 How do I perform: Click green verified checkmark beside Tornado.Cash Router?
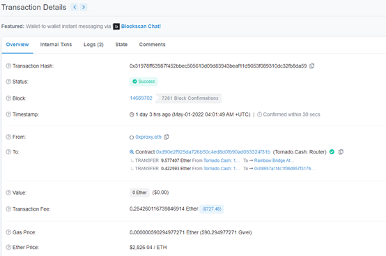click(332, 152)
